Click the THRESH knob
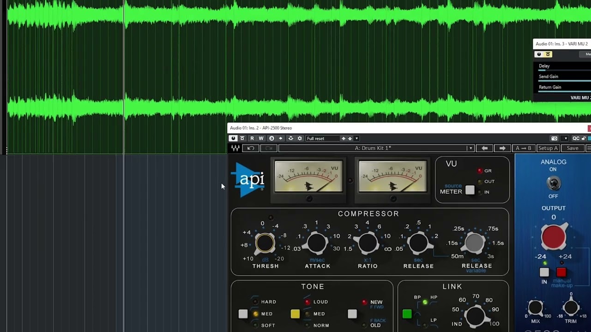The width and height of the screenshot is (591, 332). (x=265, y=243)
